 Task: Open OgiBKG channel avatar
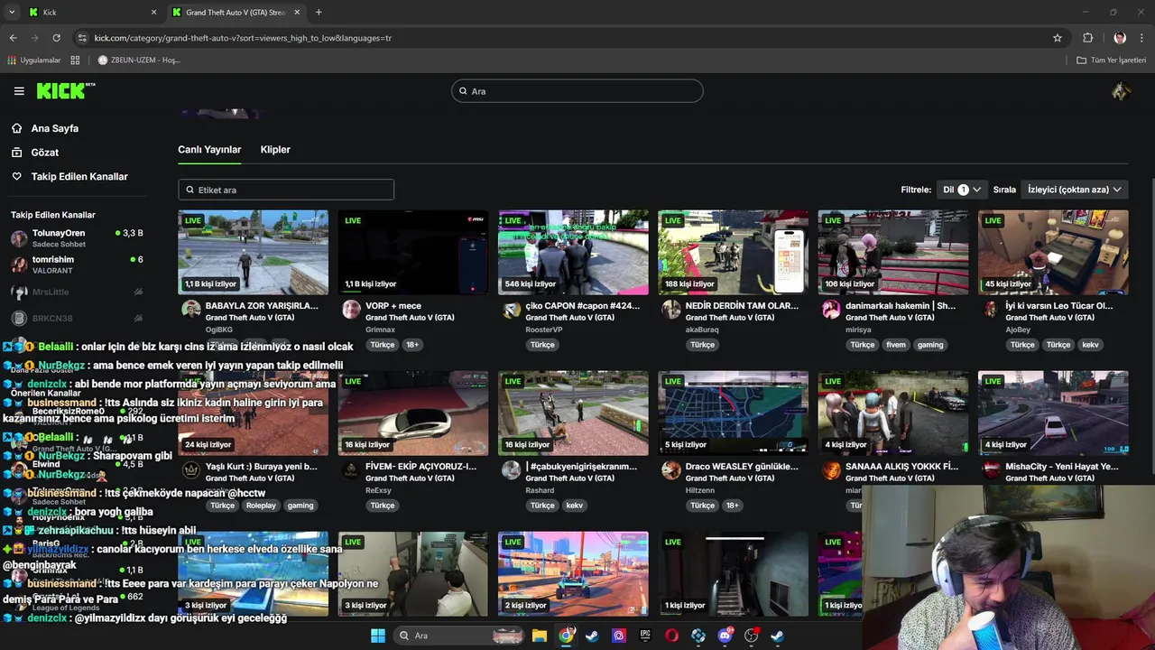(x=191, y=310)
